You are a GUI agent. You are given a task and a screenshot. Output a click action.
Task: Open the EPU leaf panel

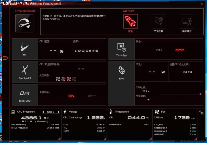tap(121, 83)
